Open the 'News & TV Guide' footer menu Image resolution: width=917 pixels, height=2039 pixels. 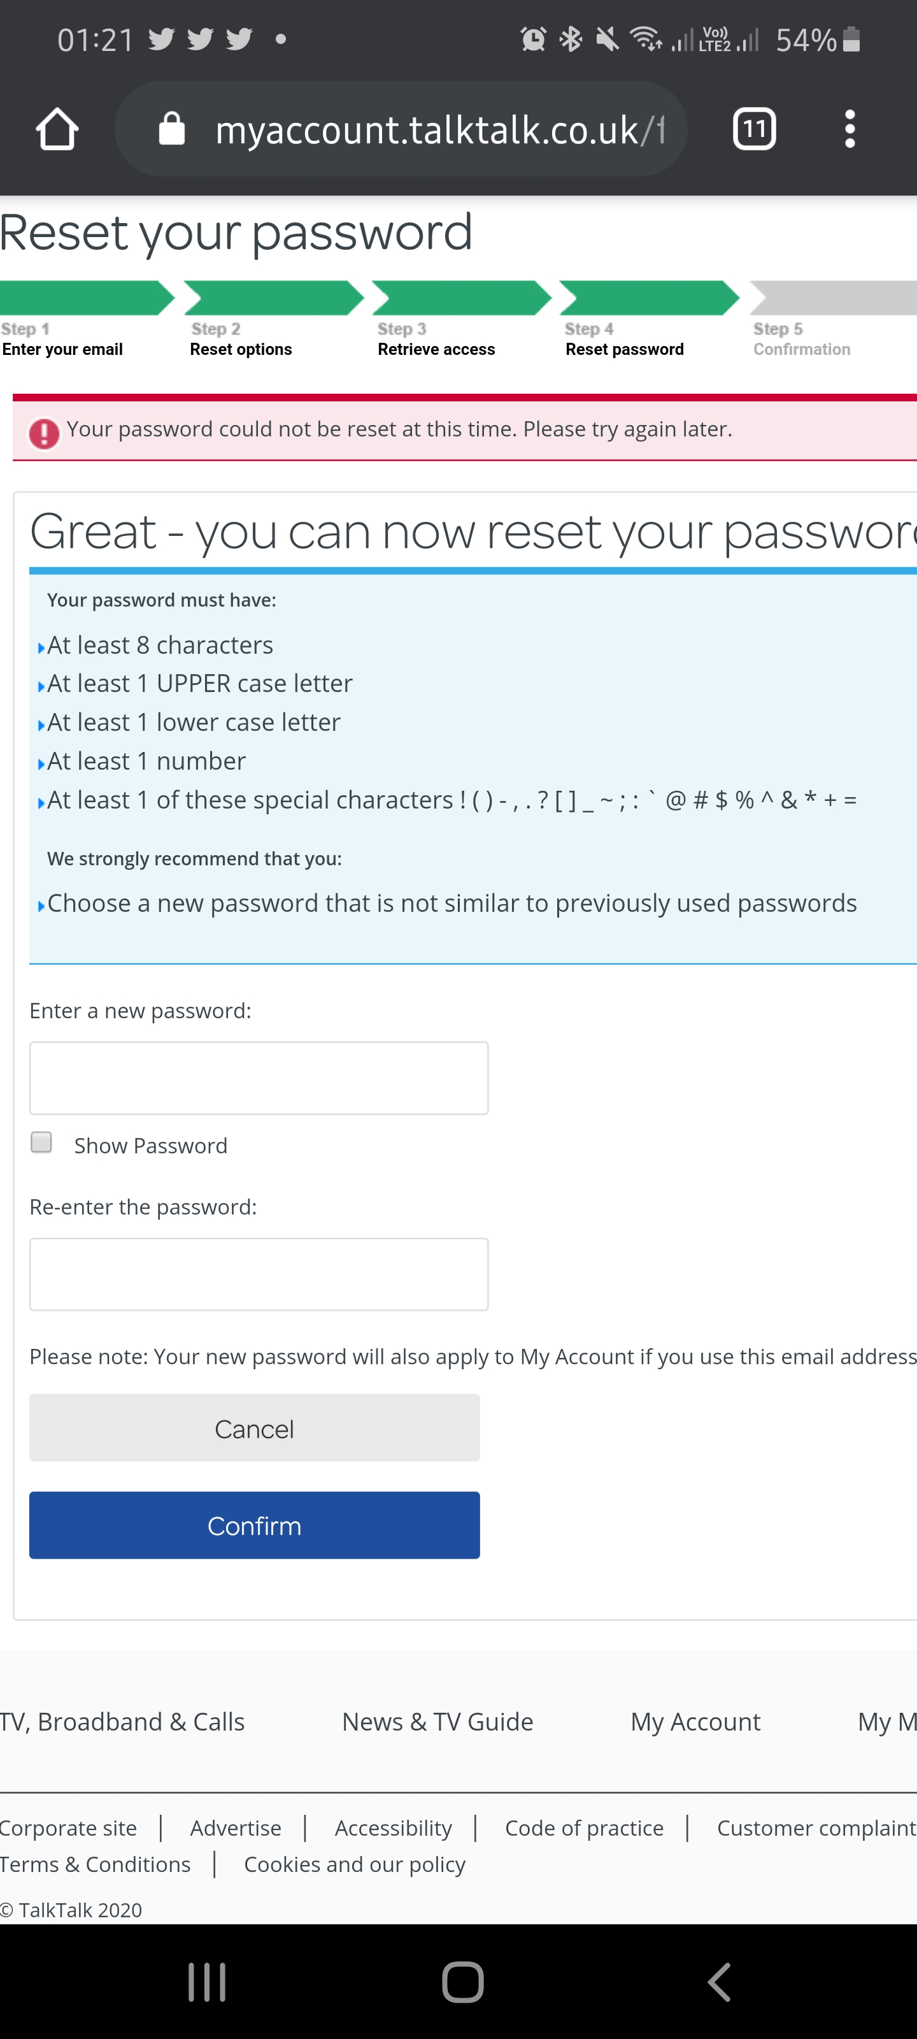[437, 1722]
